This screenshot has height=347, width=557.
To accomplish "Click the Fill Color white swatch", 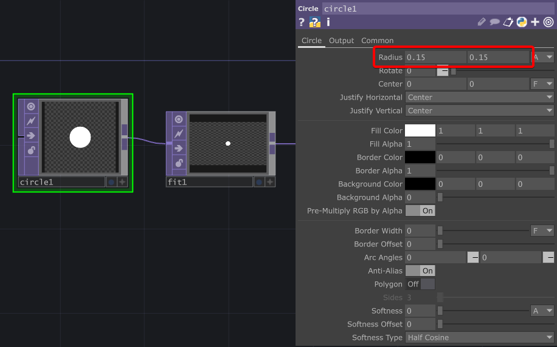I will (420, 130).
